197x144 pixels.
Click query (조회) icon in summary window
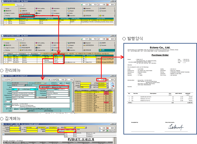(100, 128)
